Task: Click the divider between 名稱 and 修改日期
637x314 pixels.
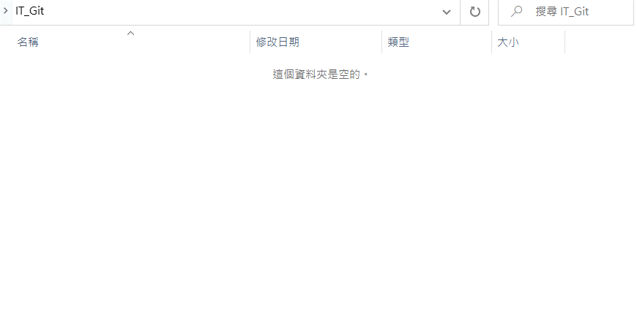Action: pos(250,42)
